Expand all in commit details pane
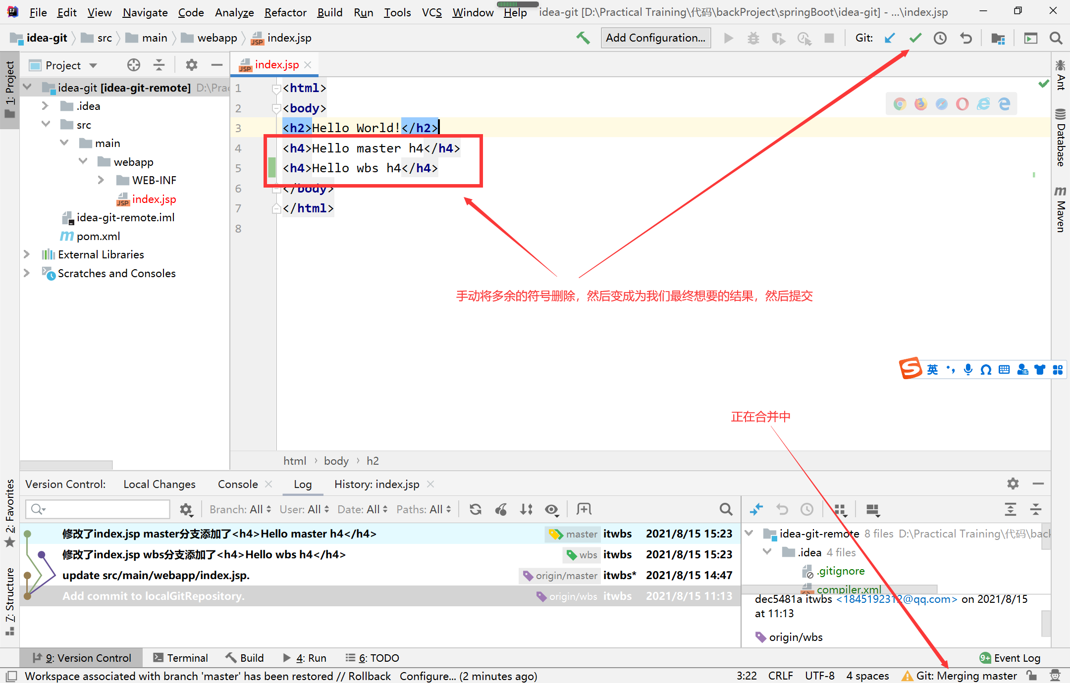The image size is (1070, 683). click(1010, 509)
